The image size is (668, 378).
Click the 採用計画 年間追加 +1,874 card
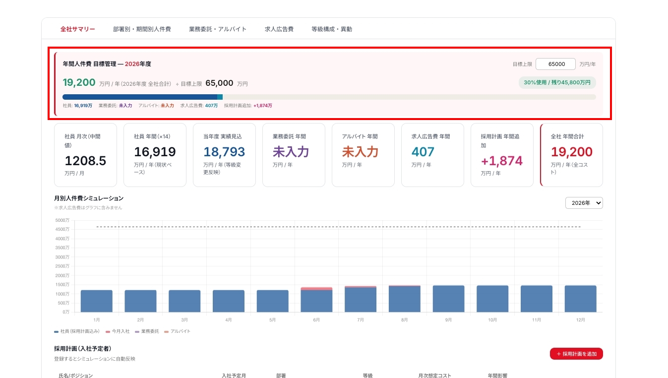click(502, 155)
